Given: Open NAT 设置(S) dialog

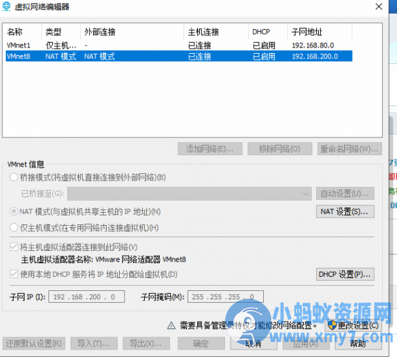Looking at the screenshot, I should 345,211.
